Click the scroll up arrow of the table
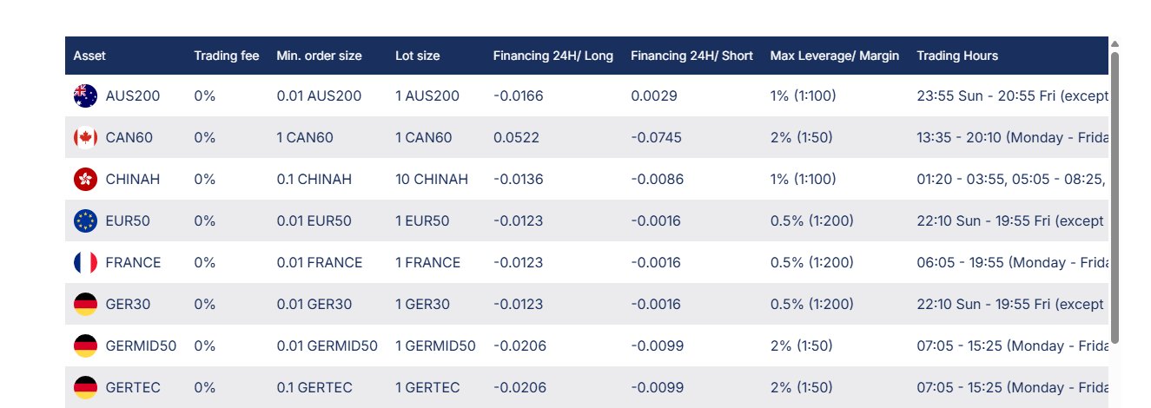The width and height of the screenshot is (1151, 408). 1115,43
